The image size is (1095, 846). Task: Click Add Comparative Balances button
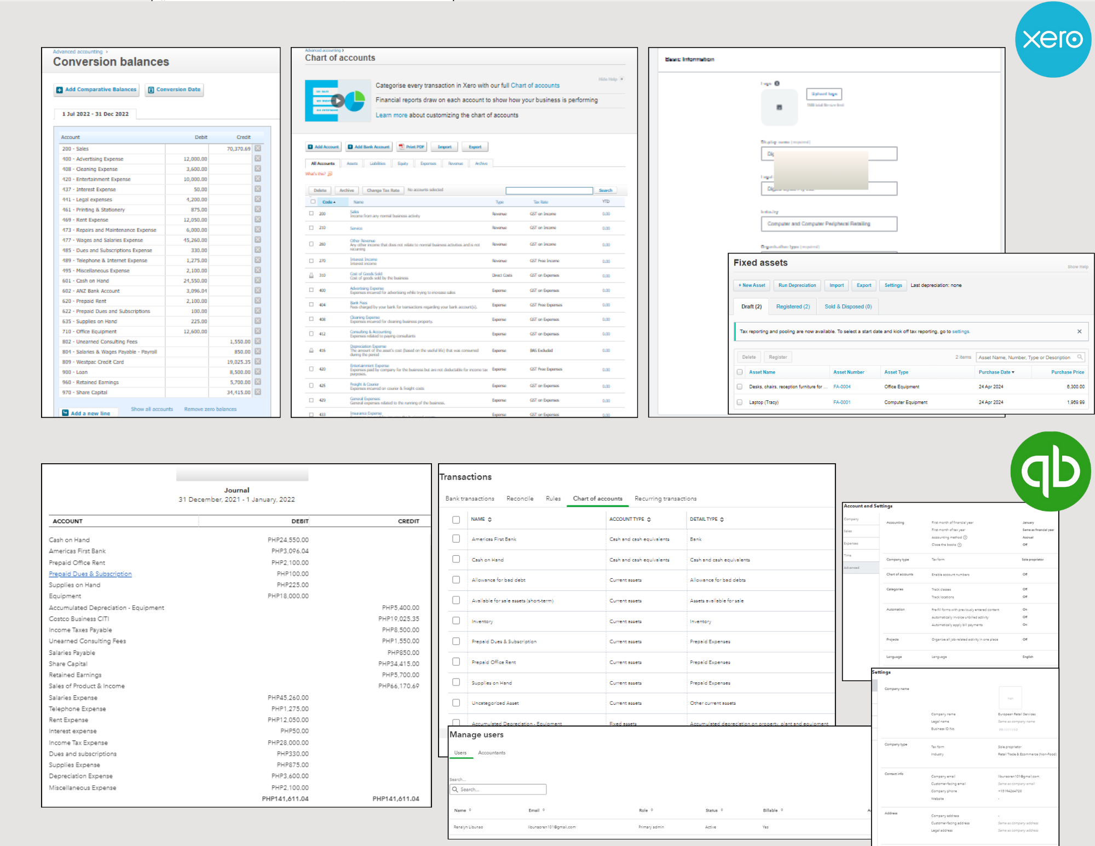coord(96,90)
